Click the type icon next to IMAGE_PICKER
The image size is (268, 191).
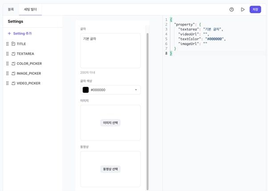(13, 73)
